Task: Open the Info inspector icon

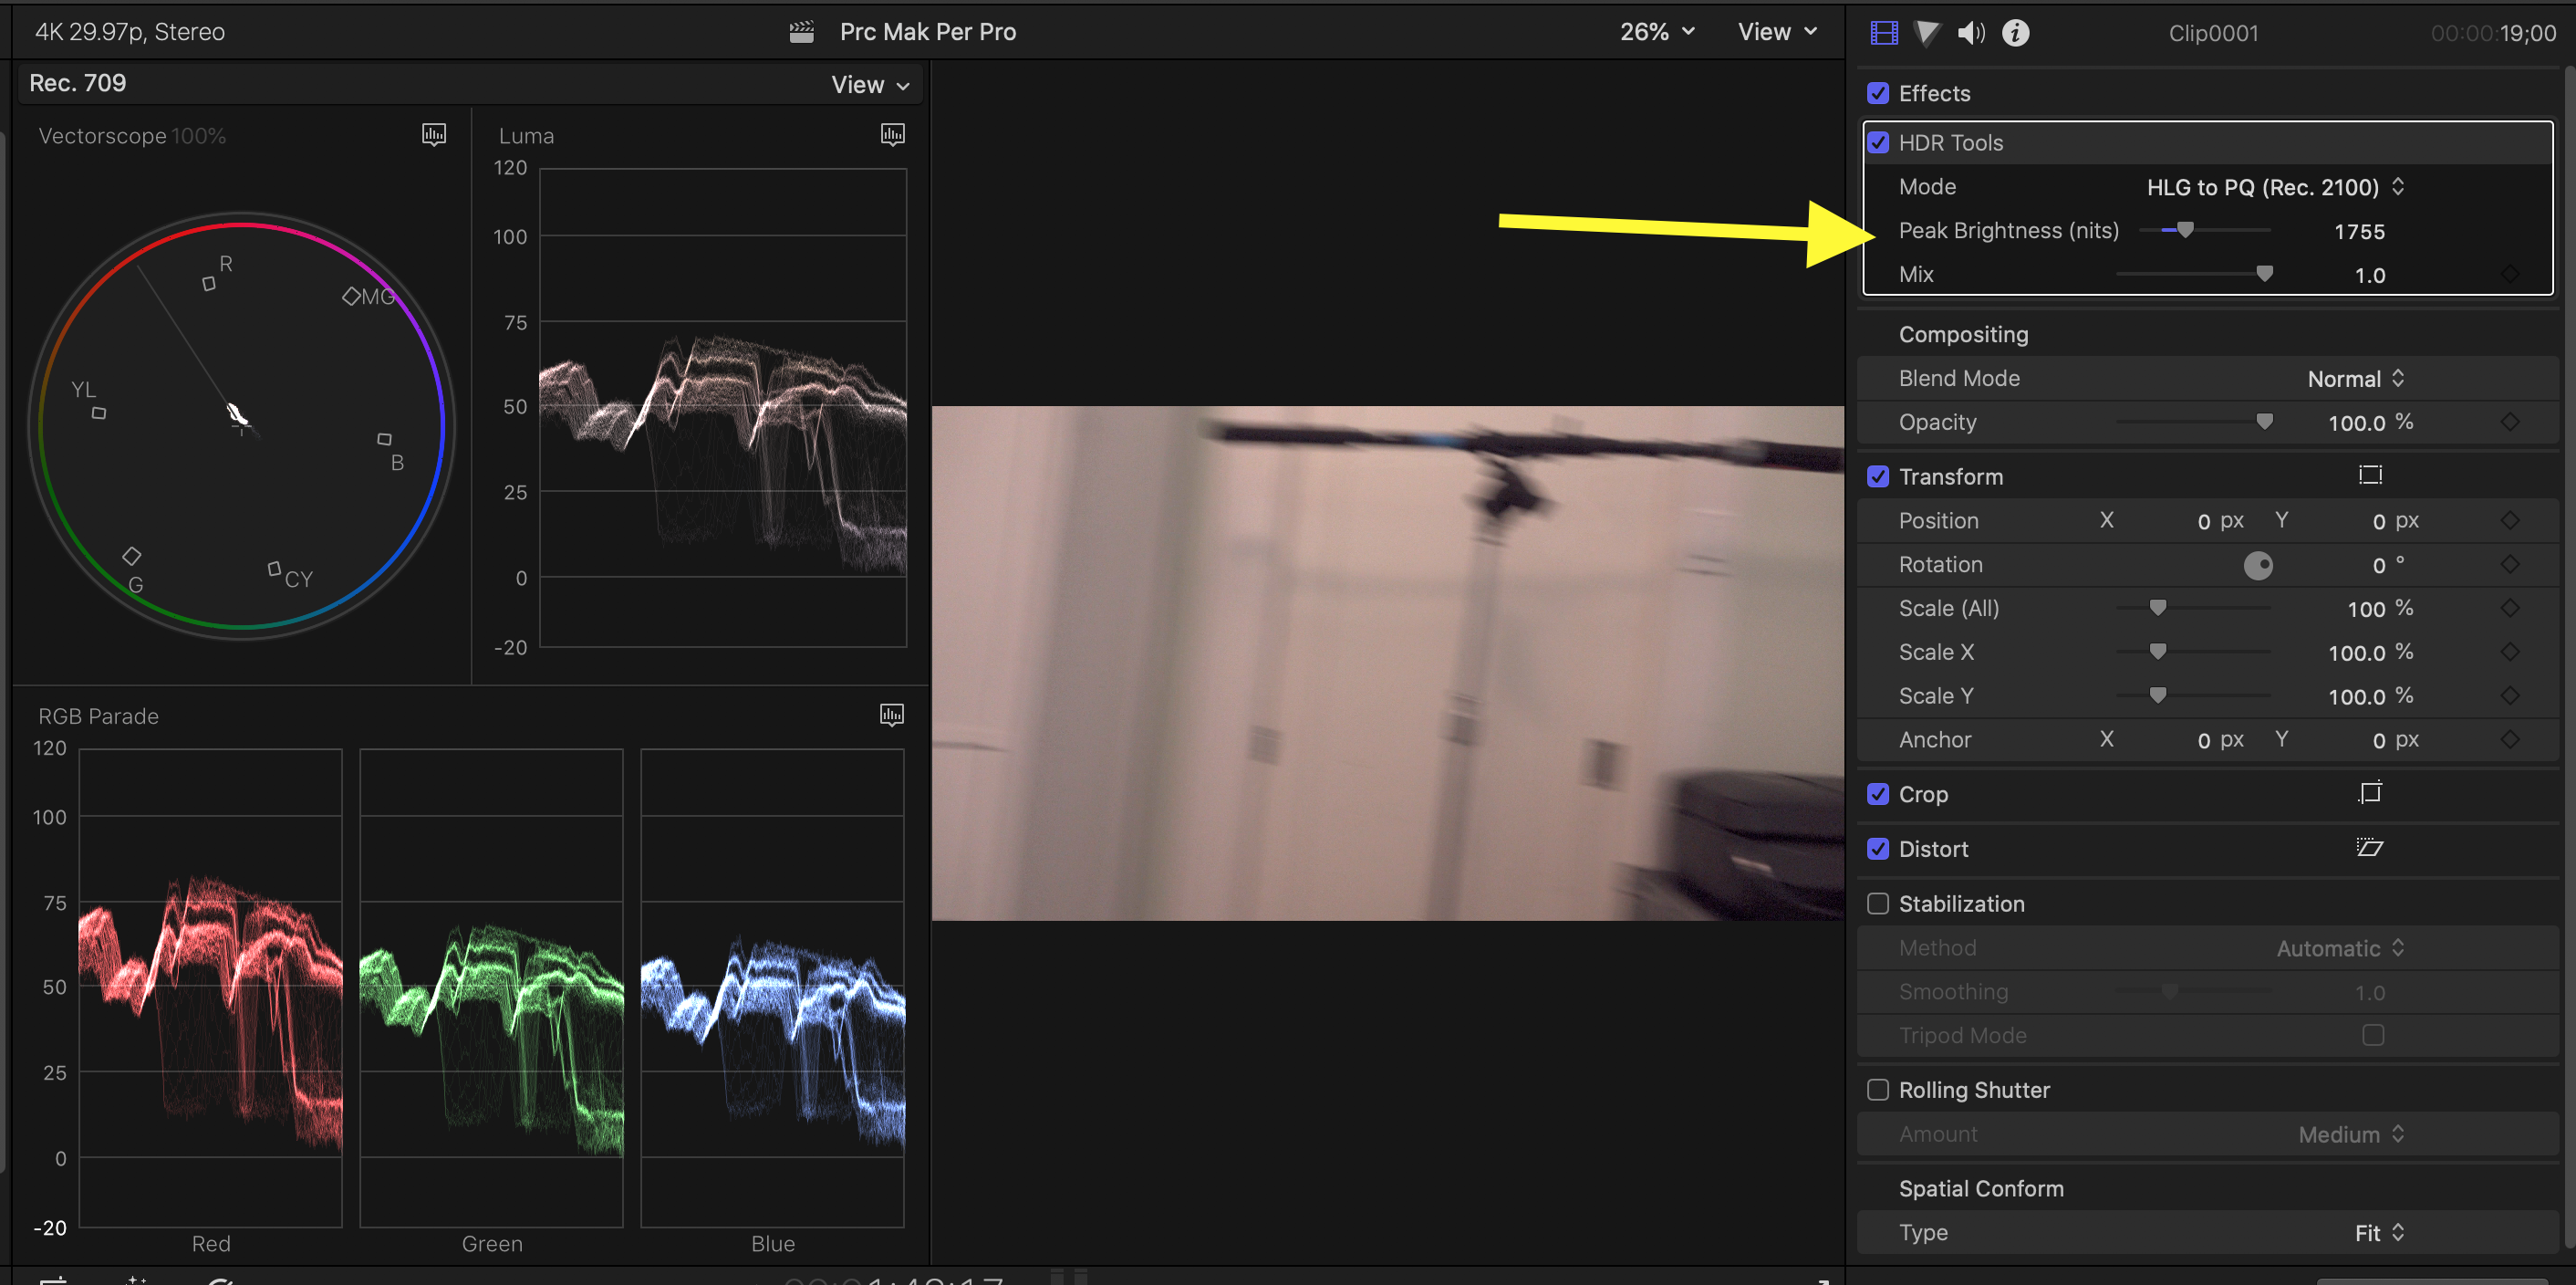Action: coord(2015,33)
